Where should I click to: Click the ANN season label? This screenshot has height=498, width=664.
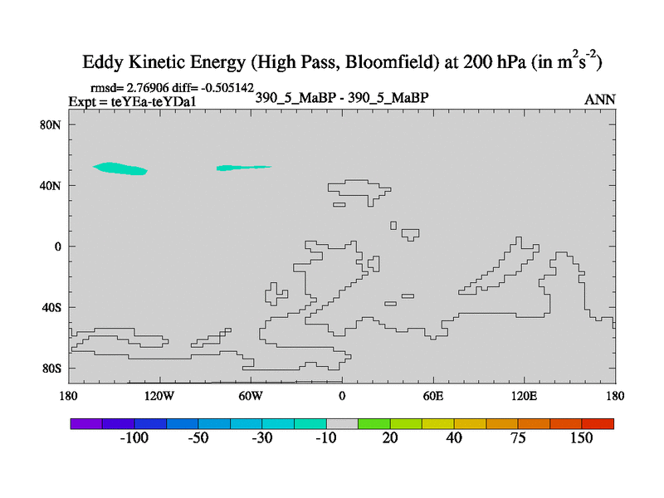pyautogui.click(x=600, y=100)
